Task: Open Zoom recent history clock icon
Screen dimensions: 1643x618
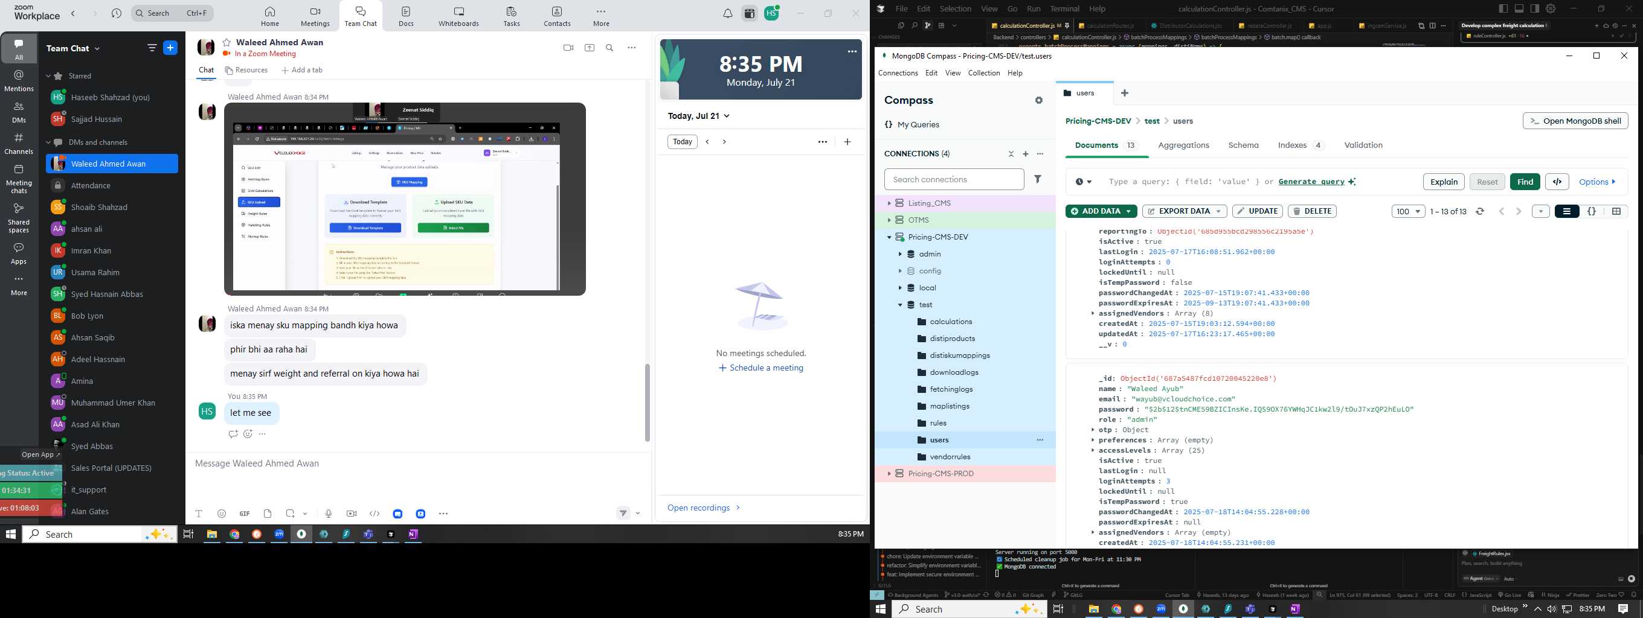Action: pos(116,13)
